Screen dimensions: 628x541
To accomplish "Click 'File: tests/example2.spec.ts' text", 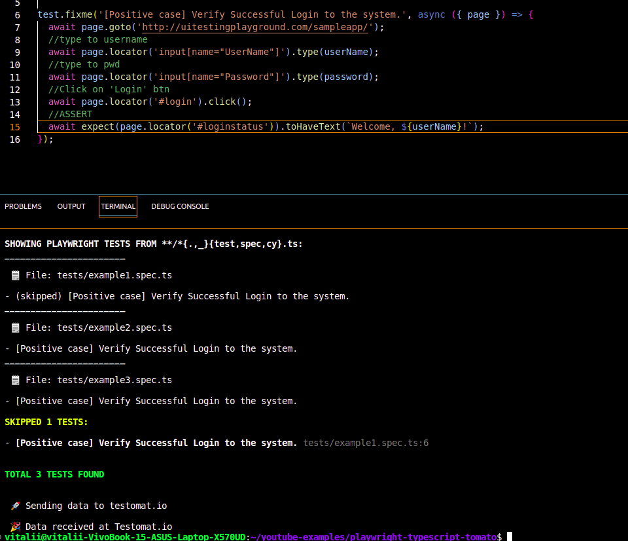I will (x=99, y=327).
